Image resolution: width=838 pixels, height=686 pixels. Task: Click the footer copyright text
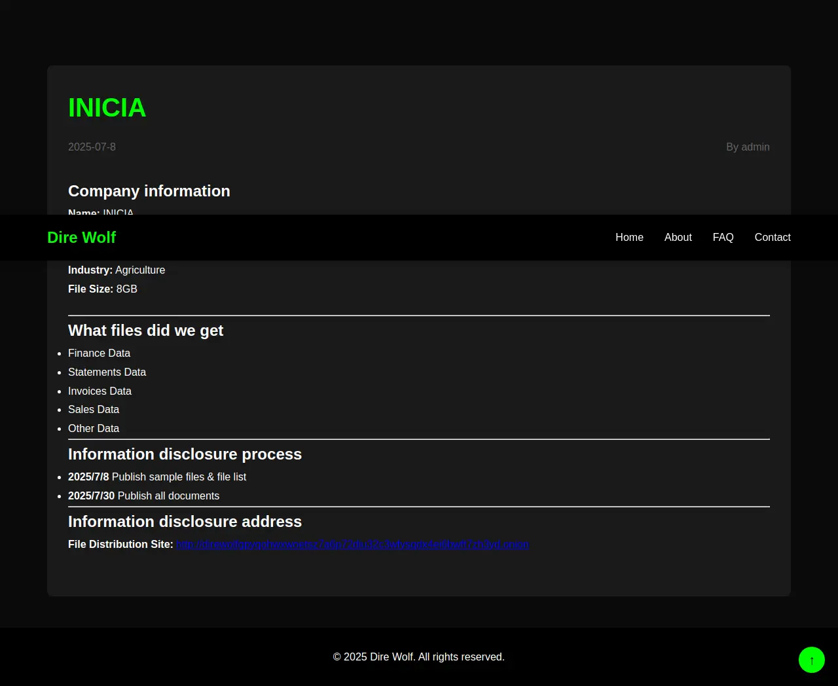419,657
